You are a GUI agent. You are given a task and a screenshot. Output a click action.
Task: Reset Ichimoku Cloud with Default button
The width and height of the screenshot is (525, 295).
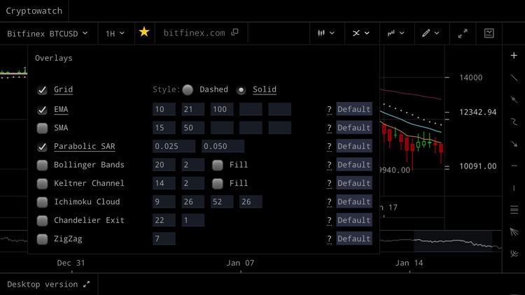click(x=354, y=202)
